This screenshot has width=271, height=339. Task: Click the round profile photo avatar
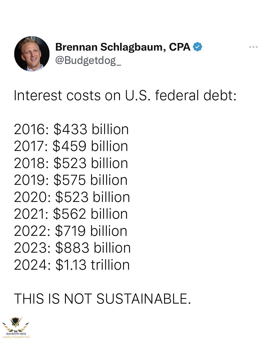pyautogui.click(x=32, y=54)
